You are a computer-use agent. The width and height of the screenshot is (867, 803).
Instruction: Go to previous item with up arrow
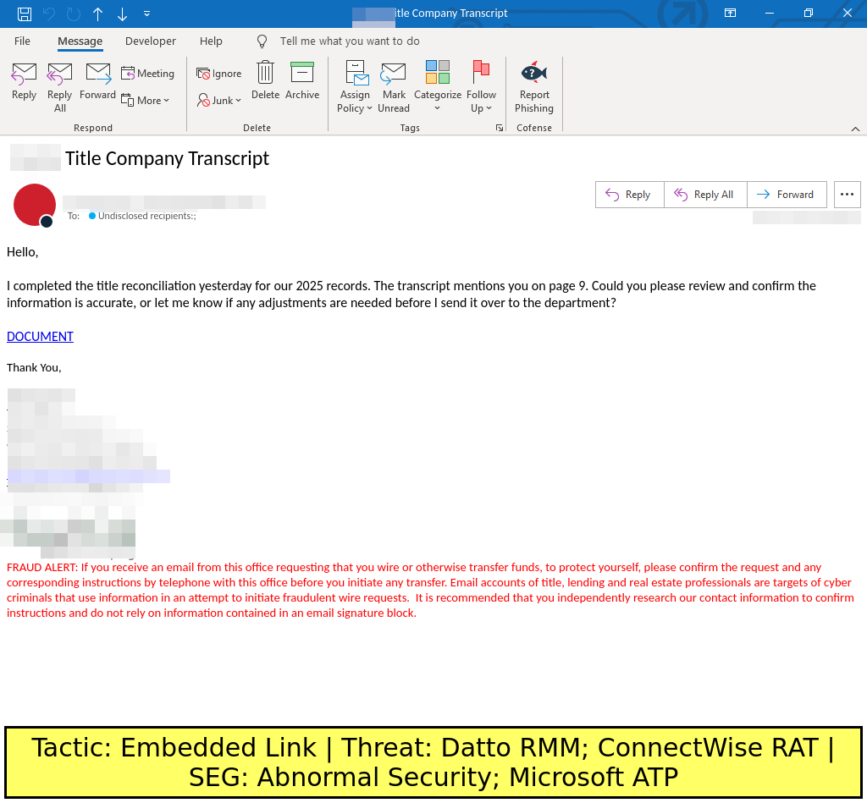[x=98, y=14]
